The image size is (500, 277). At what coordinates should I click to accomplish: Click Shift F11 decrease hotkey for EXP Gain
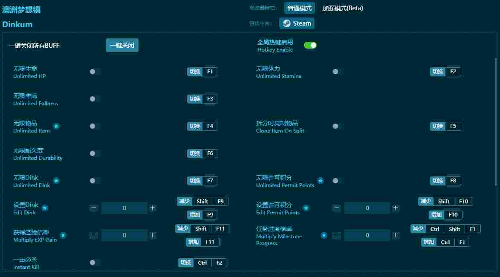tap(202, 228)
